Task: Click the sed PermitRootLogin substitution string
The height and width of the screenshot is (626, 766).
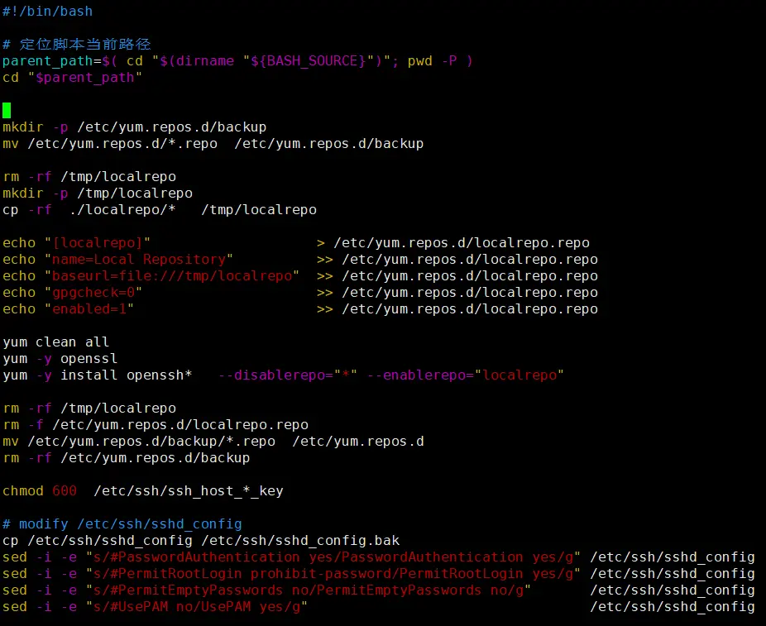Action: click(x=333, y=574)
